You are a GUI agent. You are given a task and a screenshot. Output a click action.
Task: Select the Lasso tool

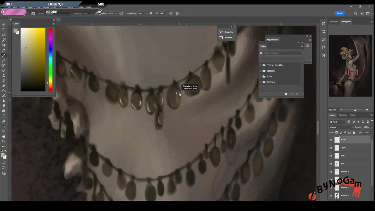(4, 35)
